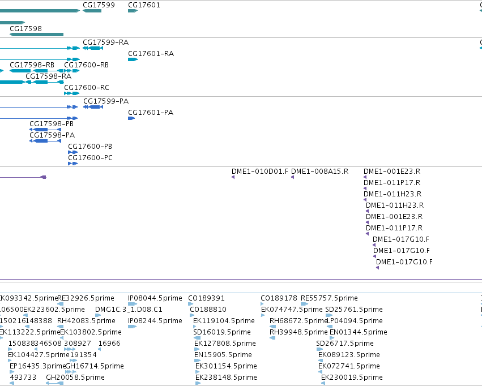Click the 493733 feature label
482x386 pixels.
pos(23,378)
